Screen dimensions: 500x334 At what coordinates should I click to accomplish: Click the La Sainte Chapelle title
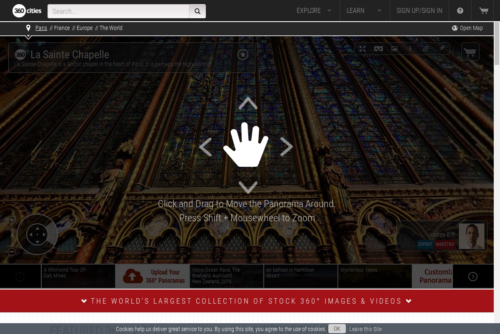coord(70,54)
